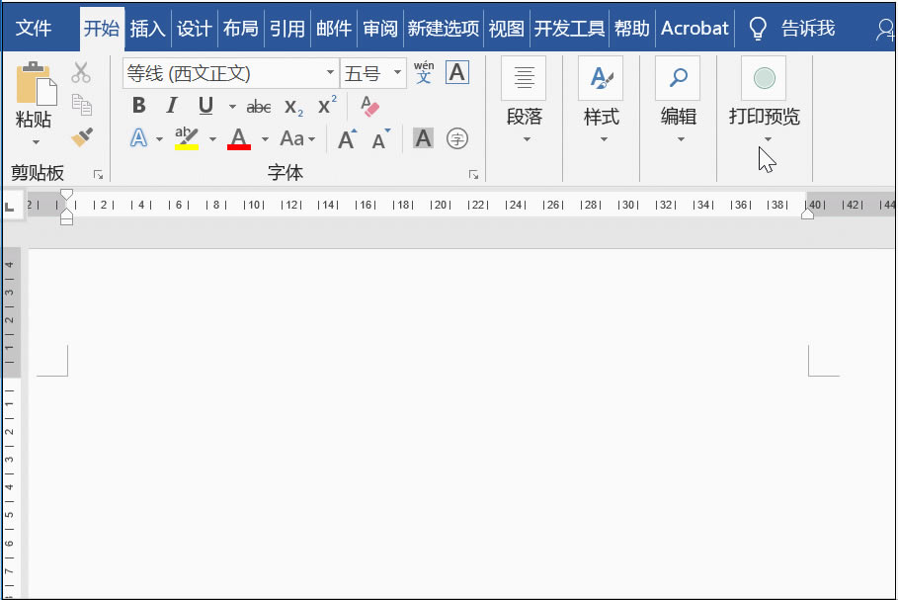Expand font color options arrow
This screenshot has height=600, width=898.
tap(265, 139)
